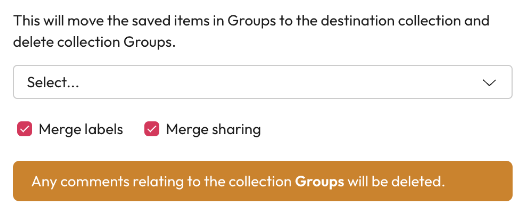
Task: Click the "Merge sharing" text label
Action: [213, 129]
